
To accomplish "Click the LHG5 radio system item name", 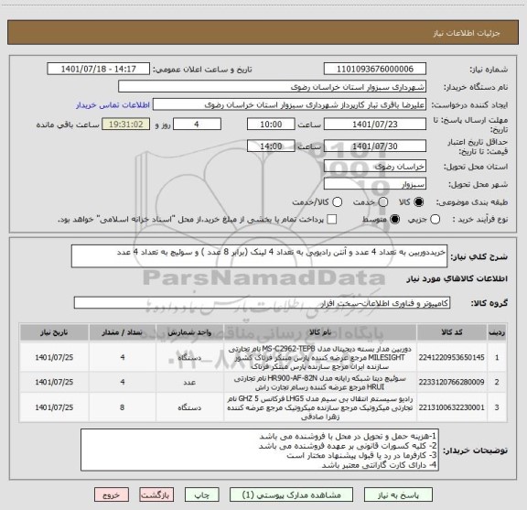I will click(x=320, y=407).
